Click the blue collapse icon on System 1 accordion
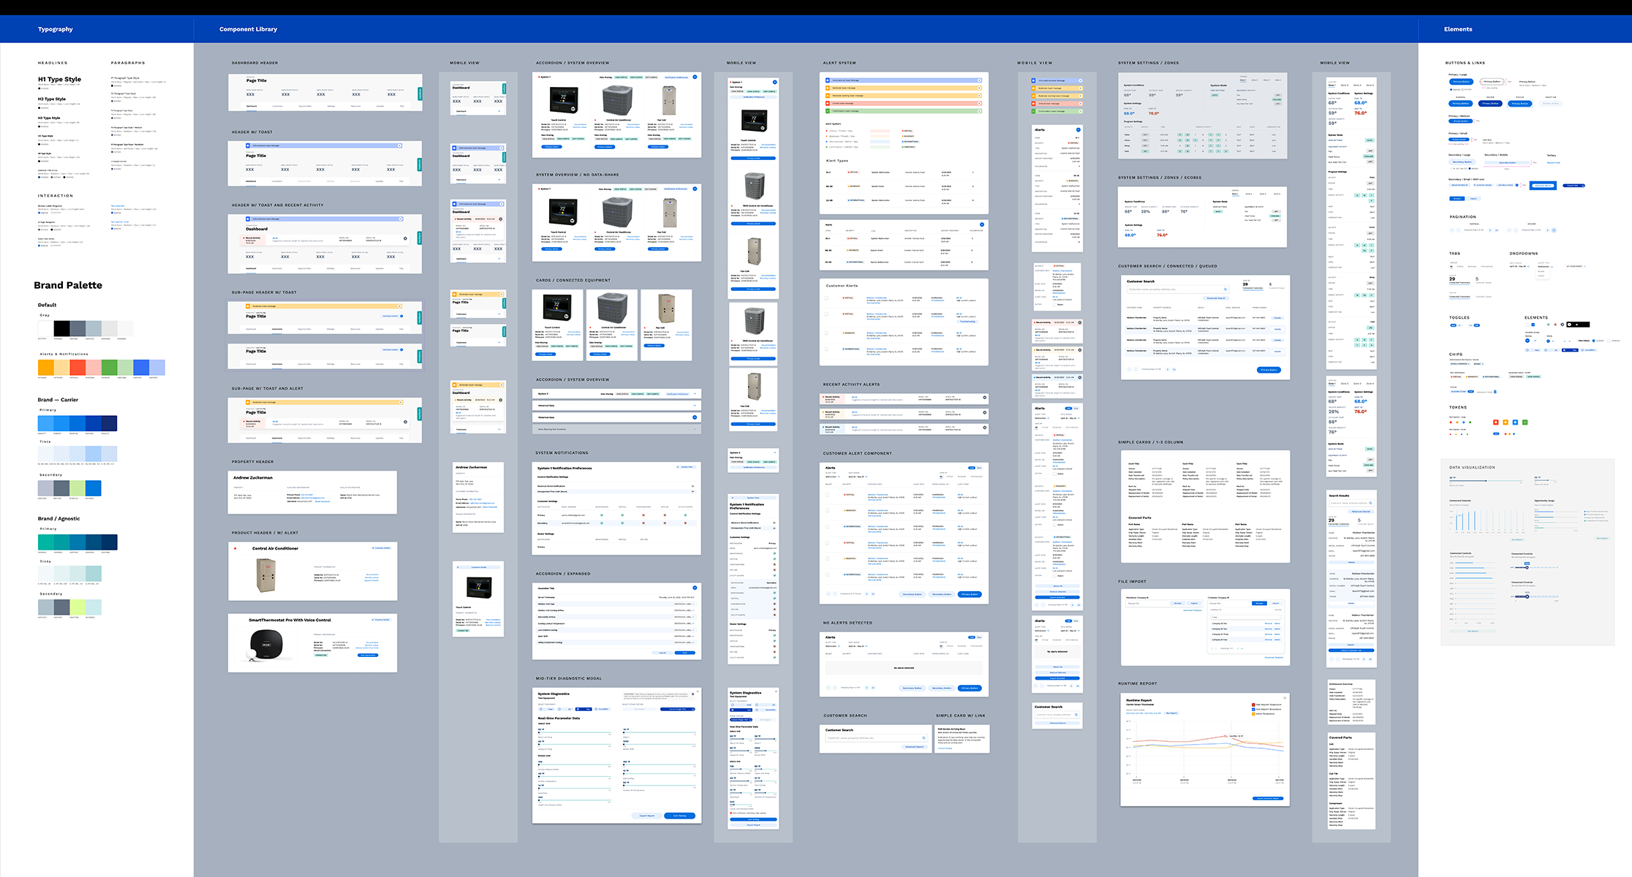Image resolution: width=1632 pixels, height=877 pixels. (695, 77)
